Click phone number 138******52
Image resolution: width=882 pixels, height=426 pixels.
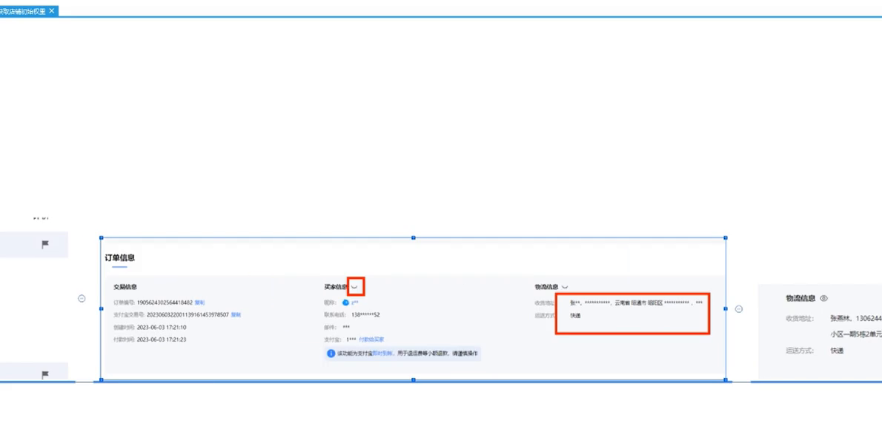click(x=365, y=315)
